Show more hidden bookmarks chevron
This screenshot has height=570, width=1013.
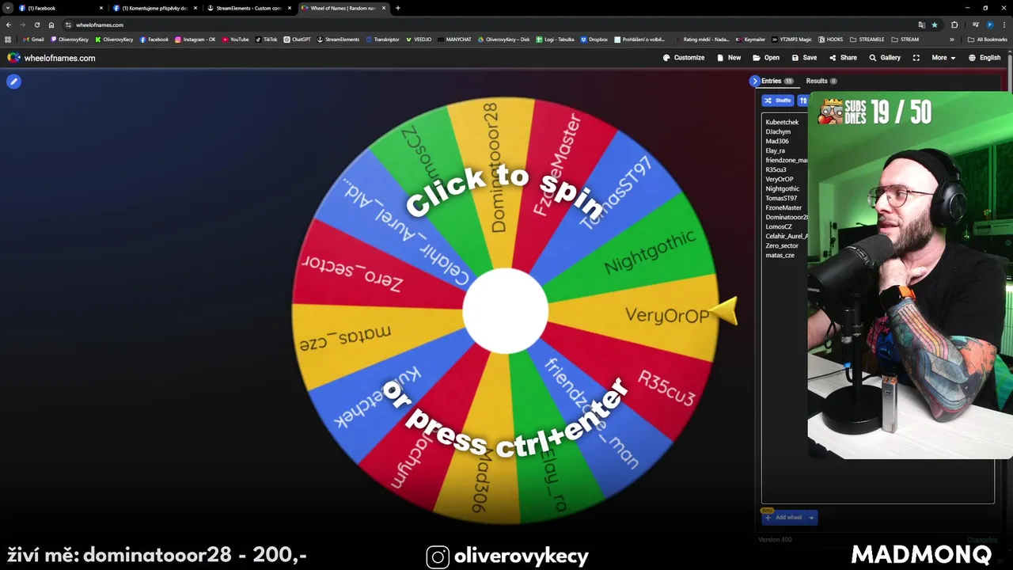[x=952, y=39]
